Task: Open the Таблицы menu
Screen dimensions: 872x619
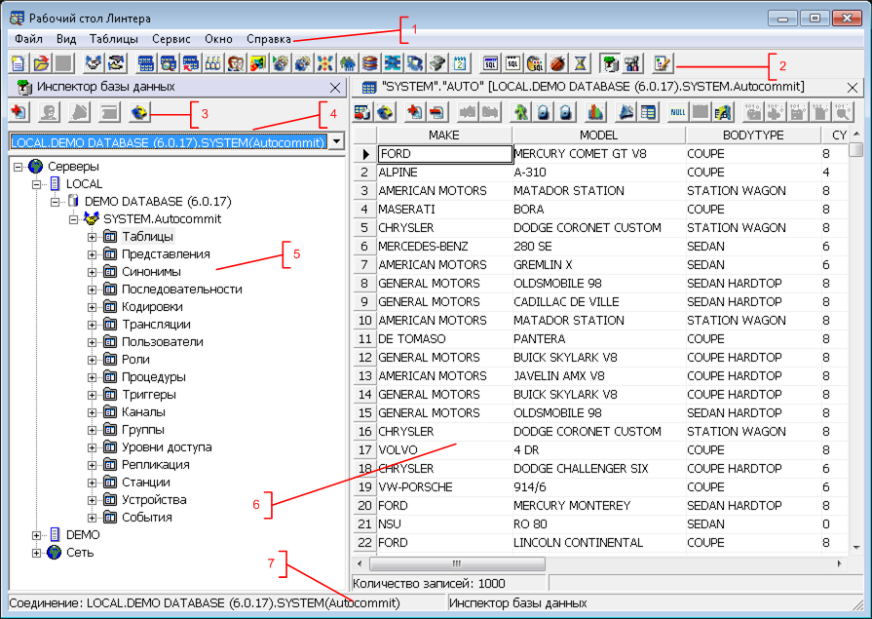Action: 114,39
